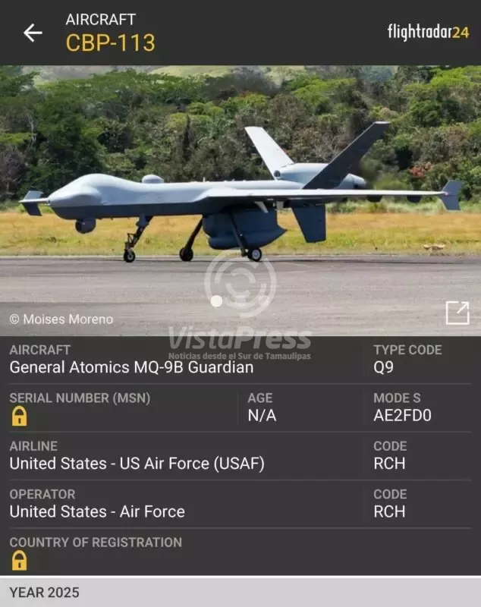
Task: Tap the AE2FD0 Mode S code
Action: 402,415
